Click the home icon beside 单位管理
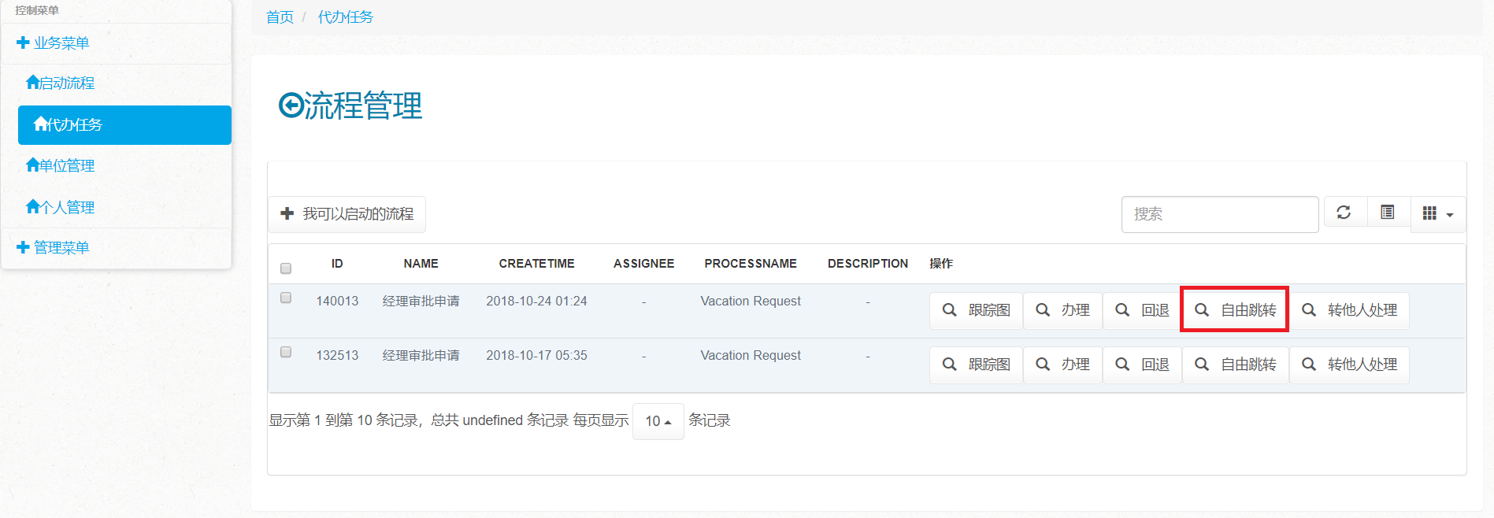1494x518 pixels. (32, 165)
